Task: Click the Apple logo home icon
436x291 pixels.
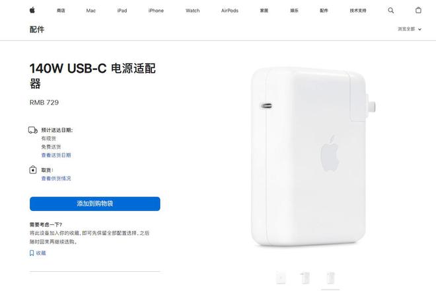Action: pyautogui.click(x=32, y=11)
